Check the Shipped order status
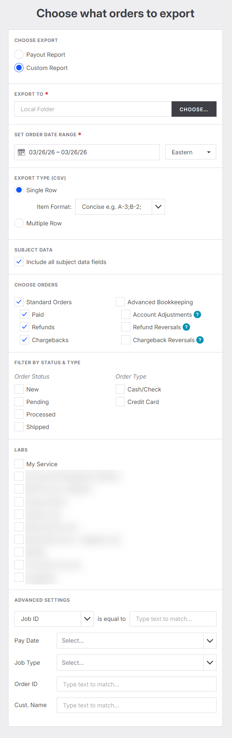The image size is (232, 738). point(19,427)
